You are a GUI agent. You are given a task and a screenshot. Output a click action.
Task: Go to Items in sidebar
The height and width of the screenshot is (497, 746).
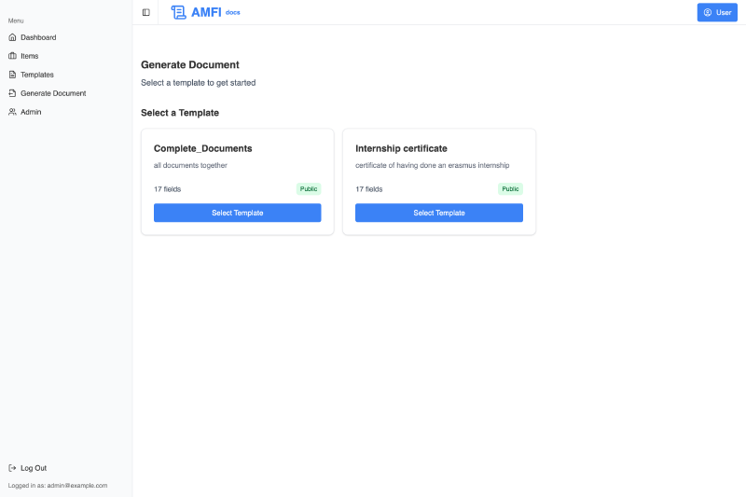click(x=66, y=56)
